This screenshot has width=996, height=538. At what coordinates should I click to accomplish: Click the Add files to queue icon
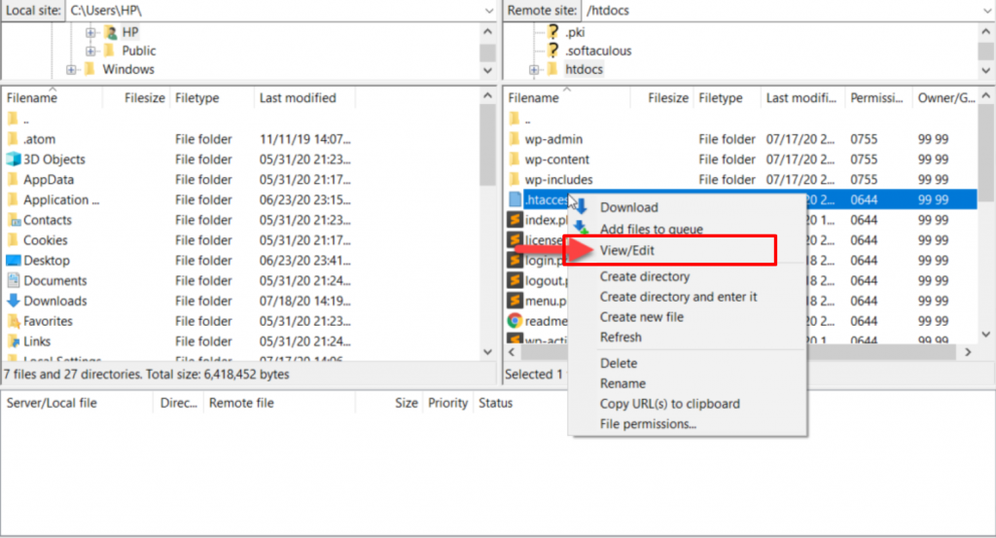581,228
